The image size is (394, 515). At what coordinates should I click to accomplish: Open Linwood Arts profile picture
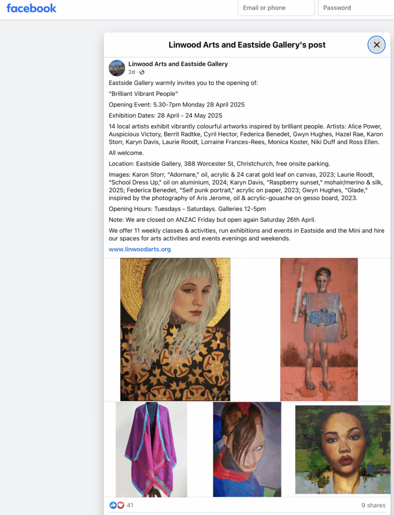(116, 68)
